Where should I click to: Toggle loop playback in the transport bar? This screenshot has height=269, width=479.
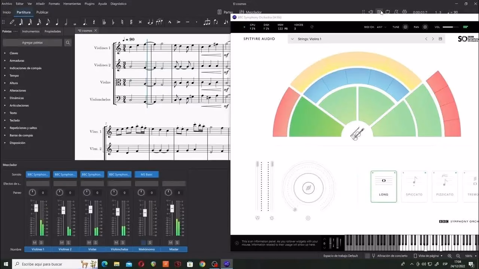(388, 12)
